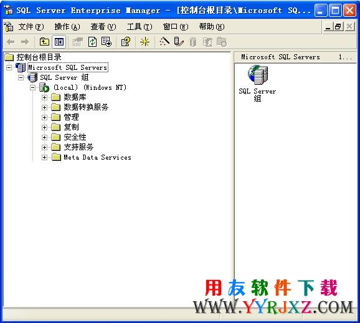Expand the 数据库 folder

tap(45, 97)
